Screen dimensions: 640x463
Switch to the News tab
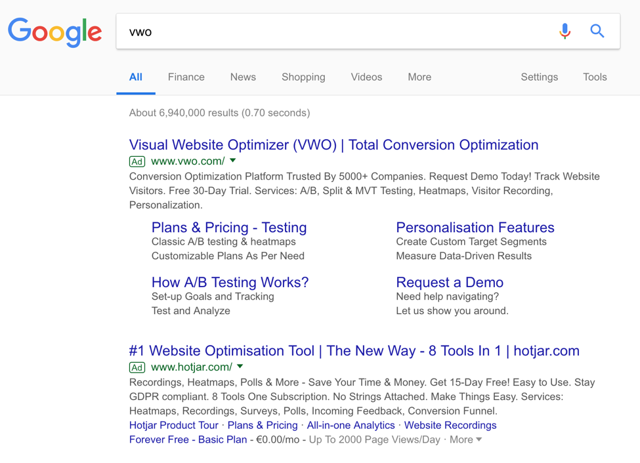point(243,77)
